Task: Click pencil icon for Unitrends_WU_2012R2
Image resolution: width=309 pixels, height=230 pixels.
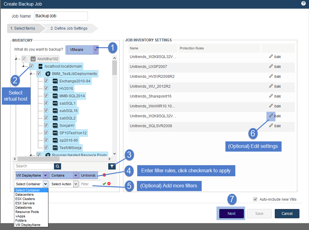Action: (x=271, y=86)
